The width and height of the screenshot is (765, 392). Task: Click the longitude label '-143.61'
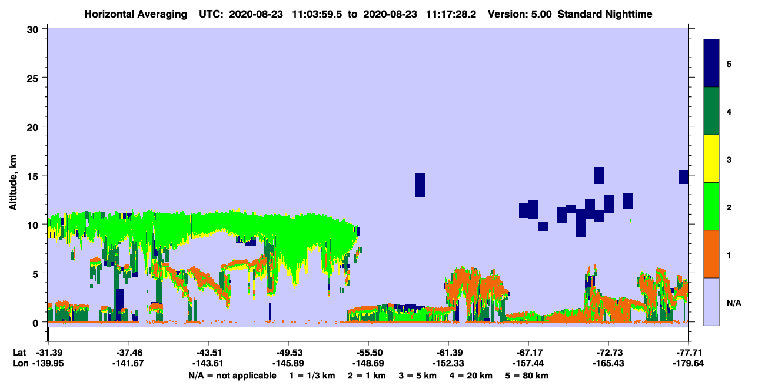(x=208, y=363)
